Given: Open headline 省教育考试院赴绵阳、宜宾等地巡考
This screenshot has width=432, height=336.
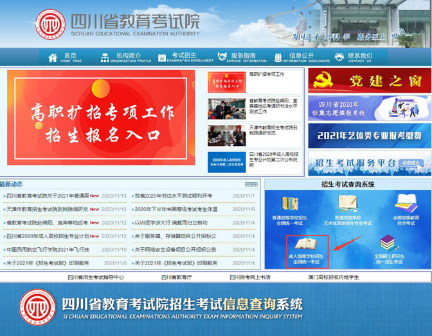Looking at the screenshot, I should [x=273, y=106].
